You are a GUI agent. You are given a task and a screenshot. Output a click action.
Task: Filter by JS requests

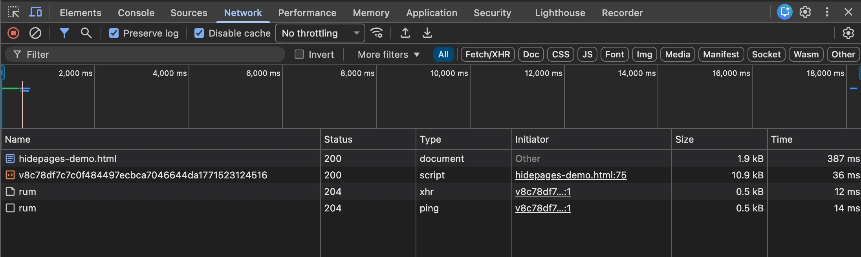[x=587, y=54]
